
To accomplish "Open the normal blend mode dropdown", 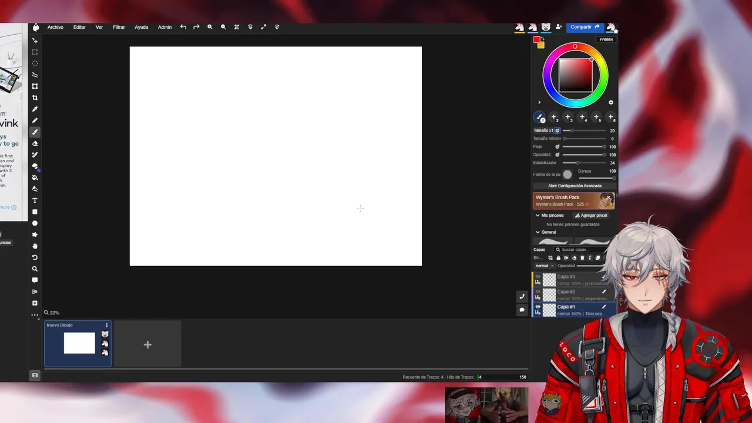I will [x=544, y=266].
